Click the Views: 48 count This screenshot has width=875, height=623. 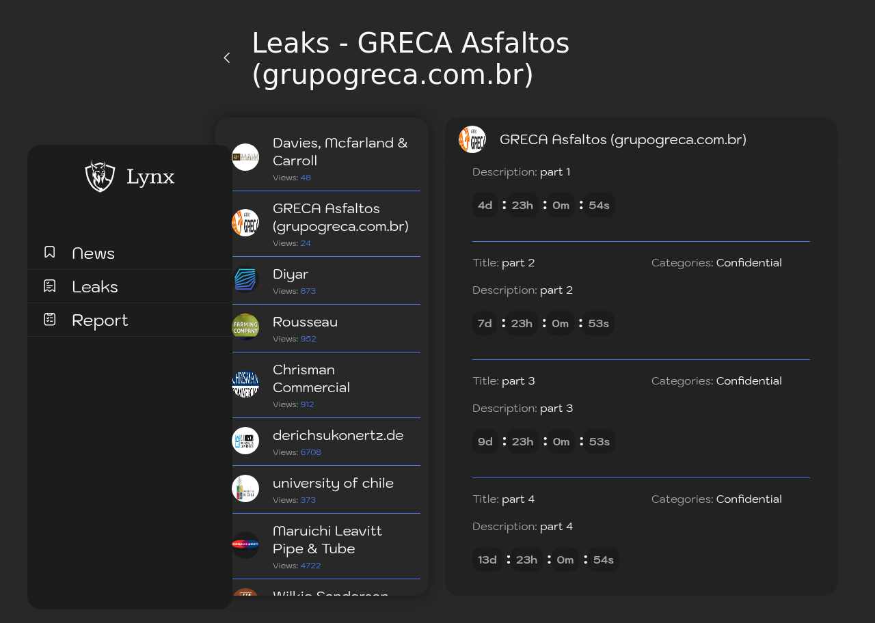tap(292, 178)
